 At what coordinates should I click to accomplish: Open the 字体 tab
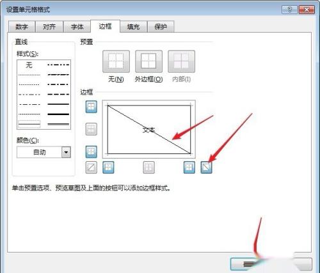point(77,27)
